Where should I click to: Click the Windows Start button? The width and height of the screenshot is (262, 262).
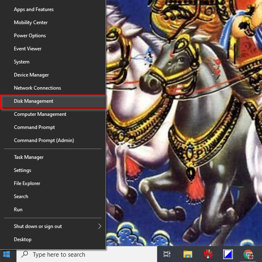coord(7,255)
